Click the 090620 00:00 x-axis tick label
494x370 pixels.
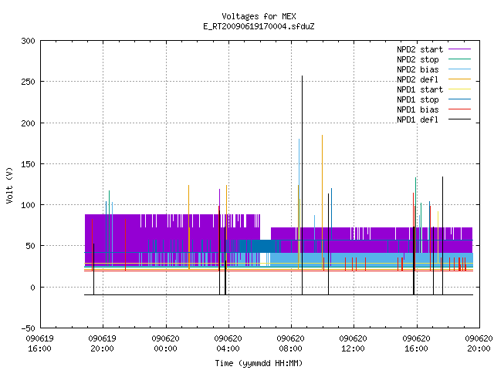pyautogui.click(x=165, y=344)
